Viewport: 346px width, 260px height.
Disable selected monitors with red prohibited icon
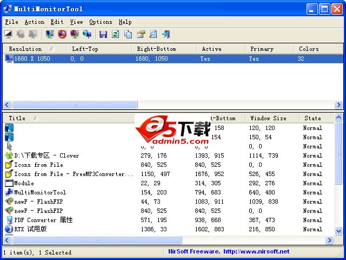pos(62,34)
